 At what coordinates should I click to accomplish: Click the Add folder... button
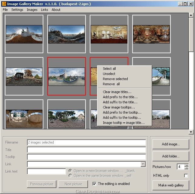coord(171,156)
